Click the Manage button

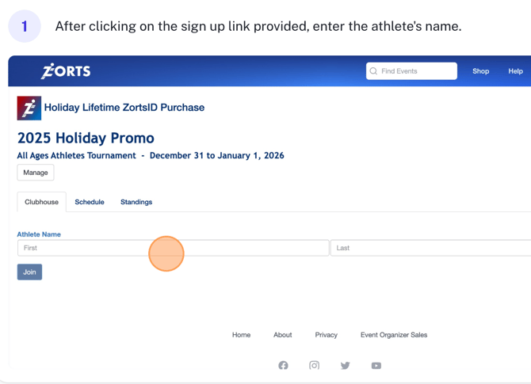[x=36, y=173]
